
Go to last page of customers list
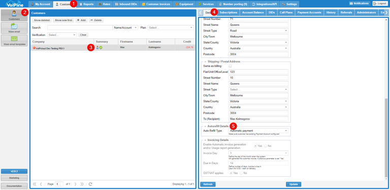(x=82, y=184)
